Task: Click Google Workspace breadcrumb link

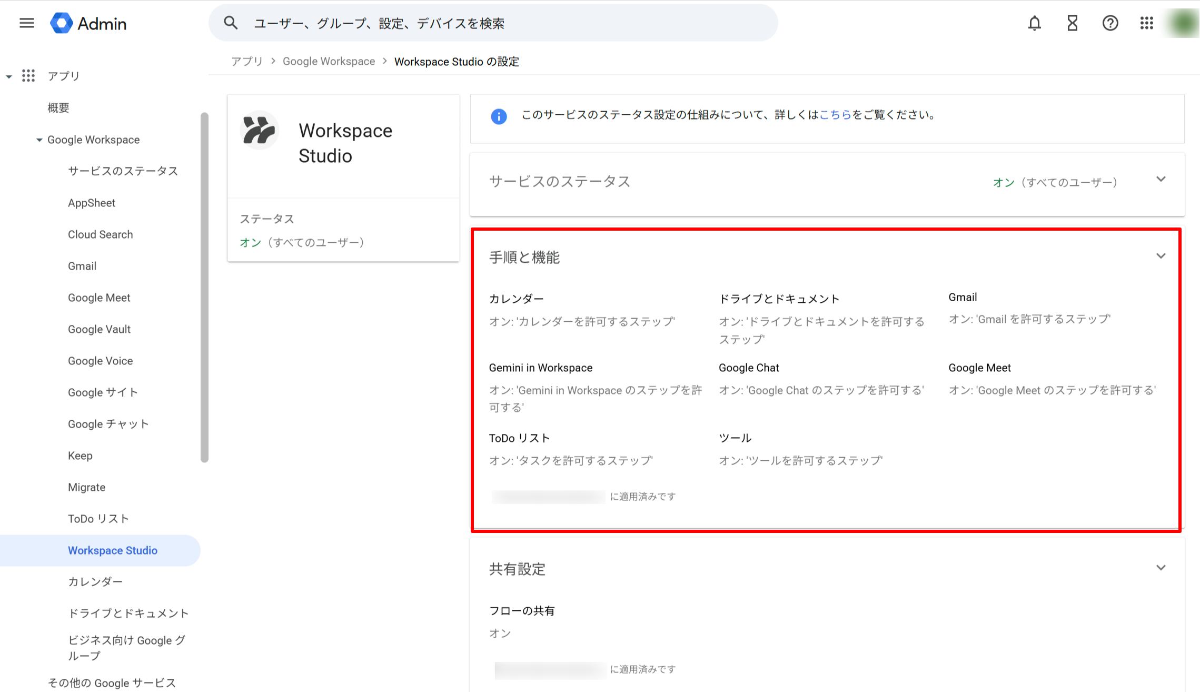Action: coord(329,62)
